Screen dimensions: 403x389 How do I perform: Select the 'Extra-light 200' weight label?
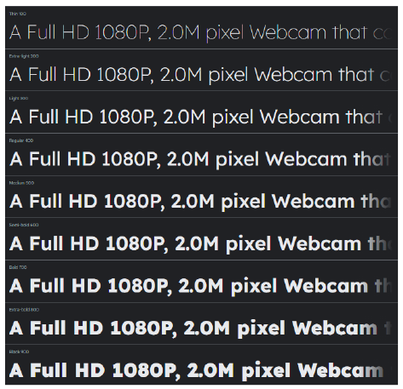point(24,56)
